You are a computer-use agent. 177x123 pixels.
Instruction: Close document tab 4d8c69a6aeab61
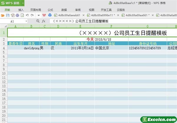pyautogui.click(x=83, y=15)
